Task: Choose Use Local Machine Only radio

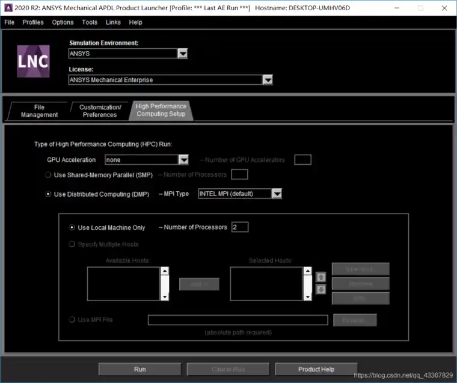Action: (x=72, y=227)
